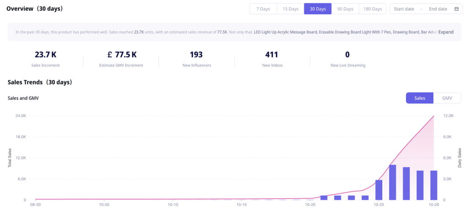Click the 411 New Videos figure
The width and height of the screenshot is (468, 215).
271,55
